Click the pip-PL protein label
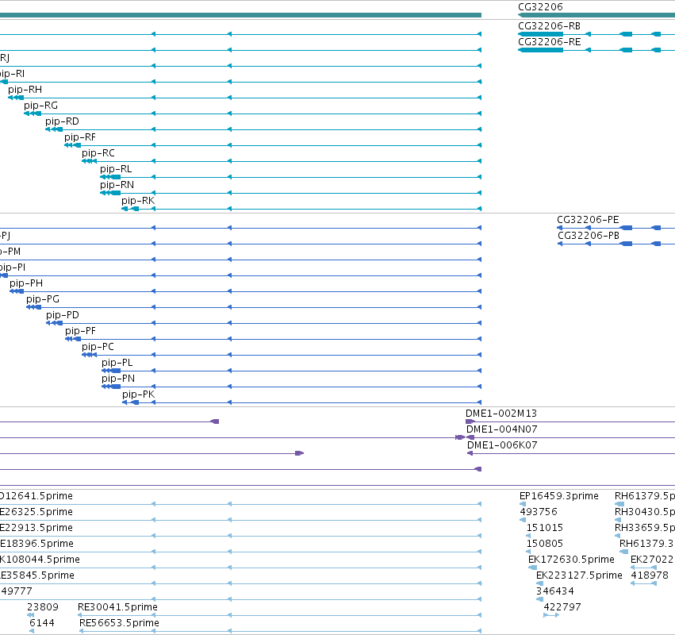Screen dimensions: 675x635 click(x=117, y=363)
